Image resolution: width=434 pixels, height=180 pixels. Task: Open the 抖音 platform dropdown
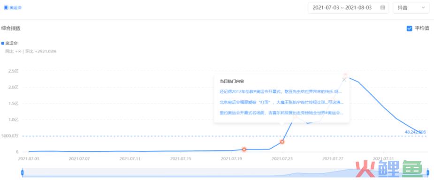tap(411, 8)
